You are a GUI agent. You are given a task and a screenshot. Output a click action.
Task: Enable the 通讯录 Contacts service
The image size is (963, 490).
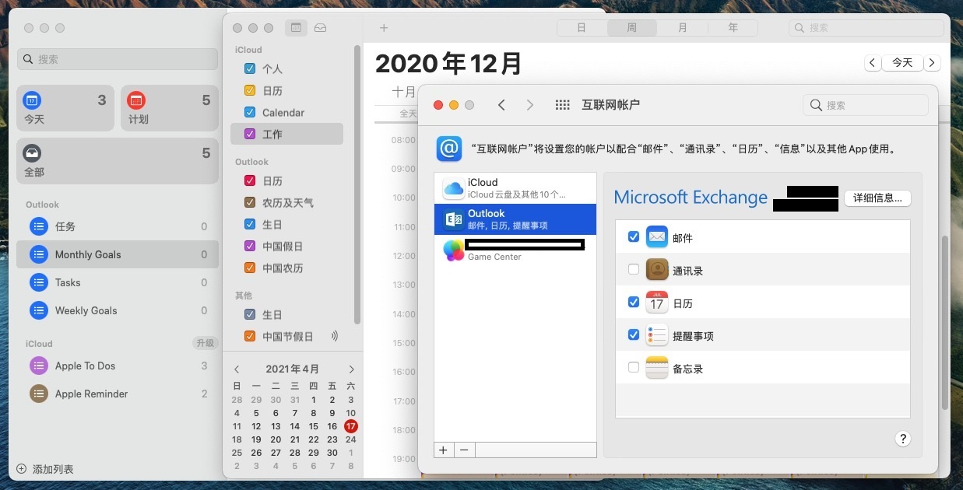click(634, 269)
